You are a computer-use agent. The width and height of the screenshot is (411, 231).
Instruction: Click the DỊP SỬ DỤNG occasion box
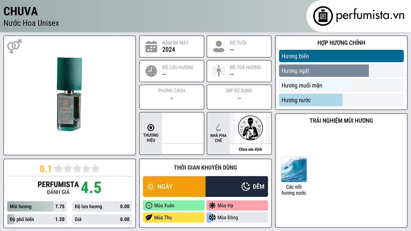(239, 97)
